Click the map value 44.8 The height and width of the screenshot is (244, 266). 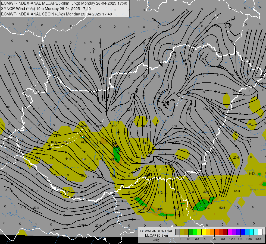point(68,159)
